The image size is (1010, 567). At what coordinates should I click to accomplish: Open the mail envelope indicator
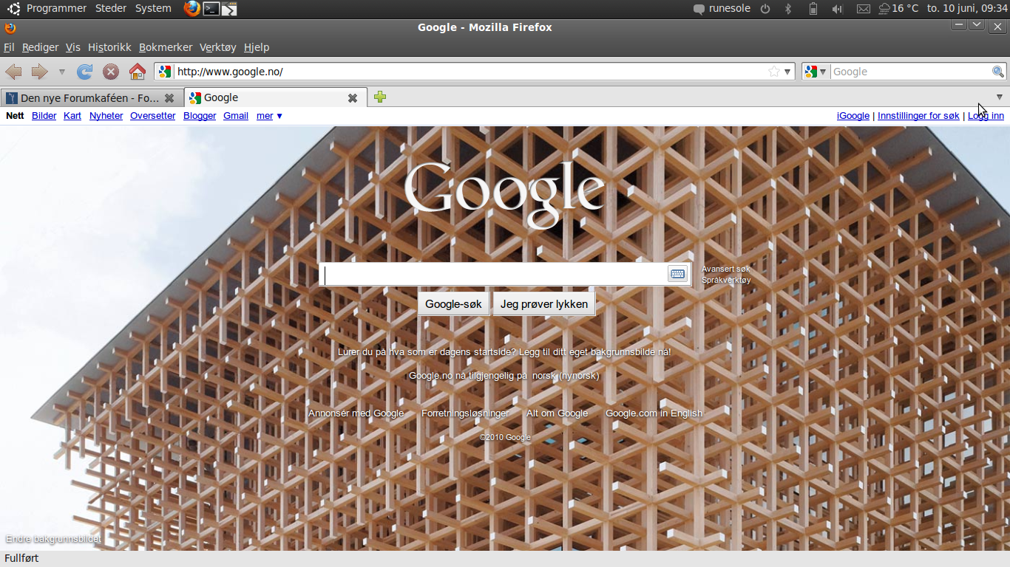[864, 9]
